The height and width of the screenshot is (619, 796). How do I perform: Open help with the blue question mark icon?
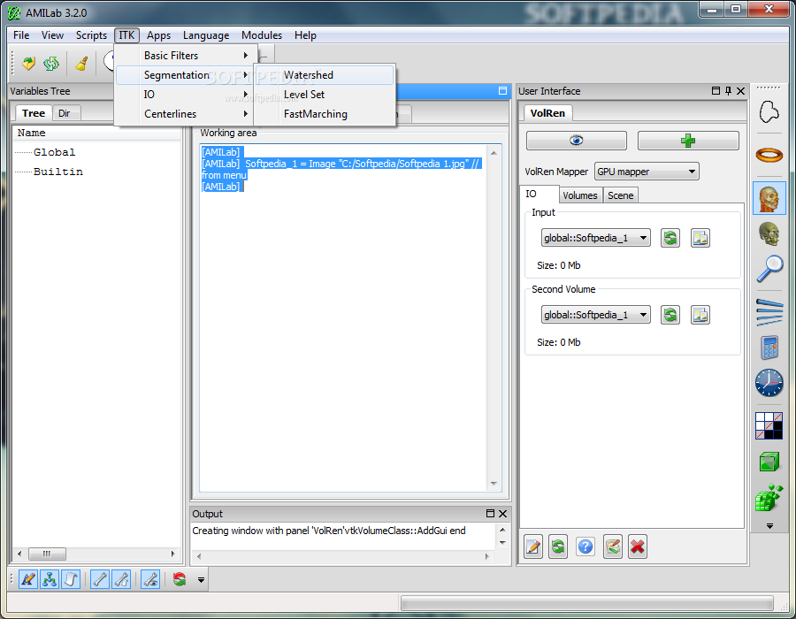[586, 546]
